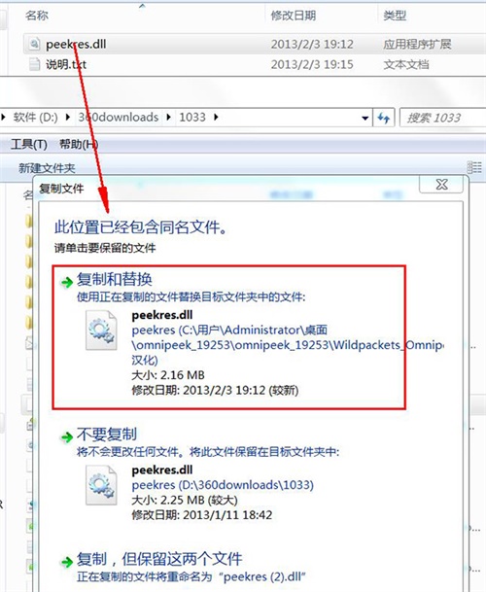Click the gear DLL icon under 复制和替换
Viewport: 486px width, 592px height.
(x=101, y=330)
